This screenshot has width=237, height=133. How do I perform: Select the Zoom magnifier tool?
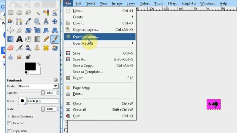37,21
